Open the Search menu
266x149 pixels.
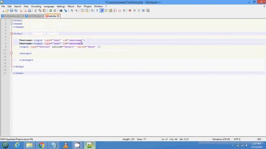tap(17, 7)
